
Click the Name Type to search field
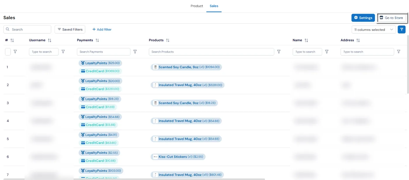point(307,52)
